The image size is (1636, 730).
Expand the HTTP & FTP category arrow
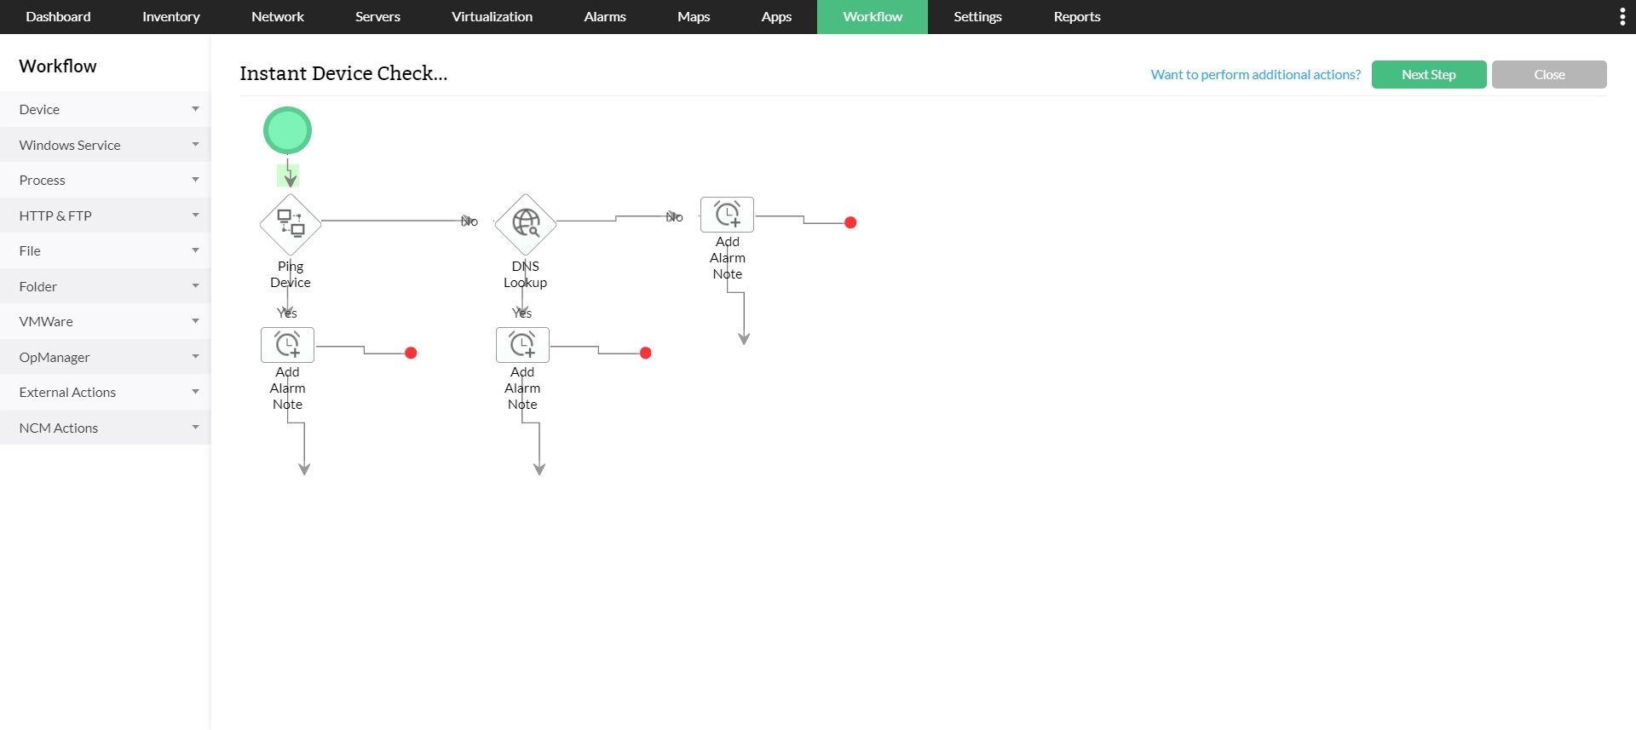point(195,216)
